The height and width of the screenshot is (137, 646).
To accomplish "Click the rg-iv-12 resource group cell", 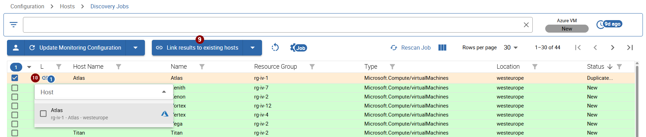I will (263, 106).
